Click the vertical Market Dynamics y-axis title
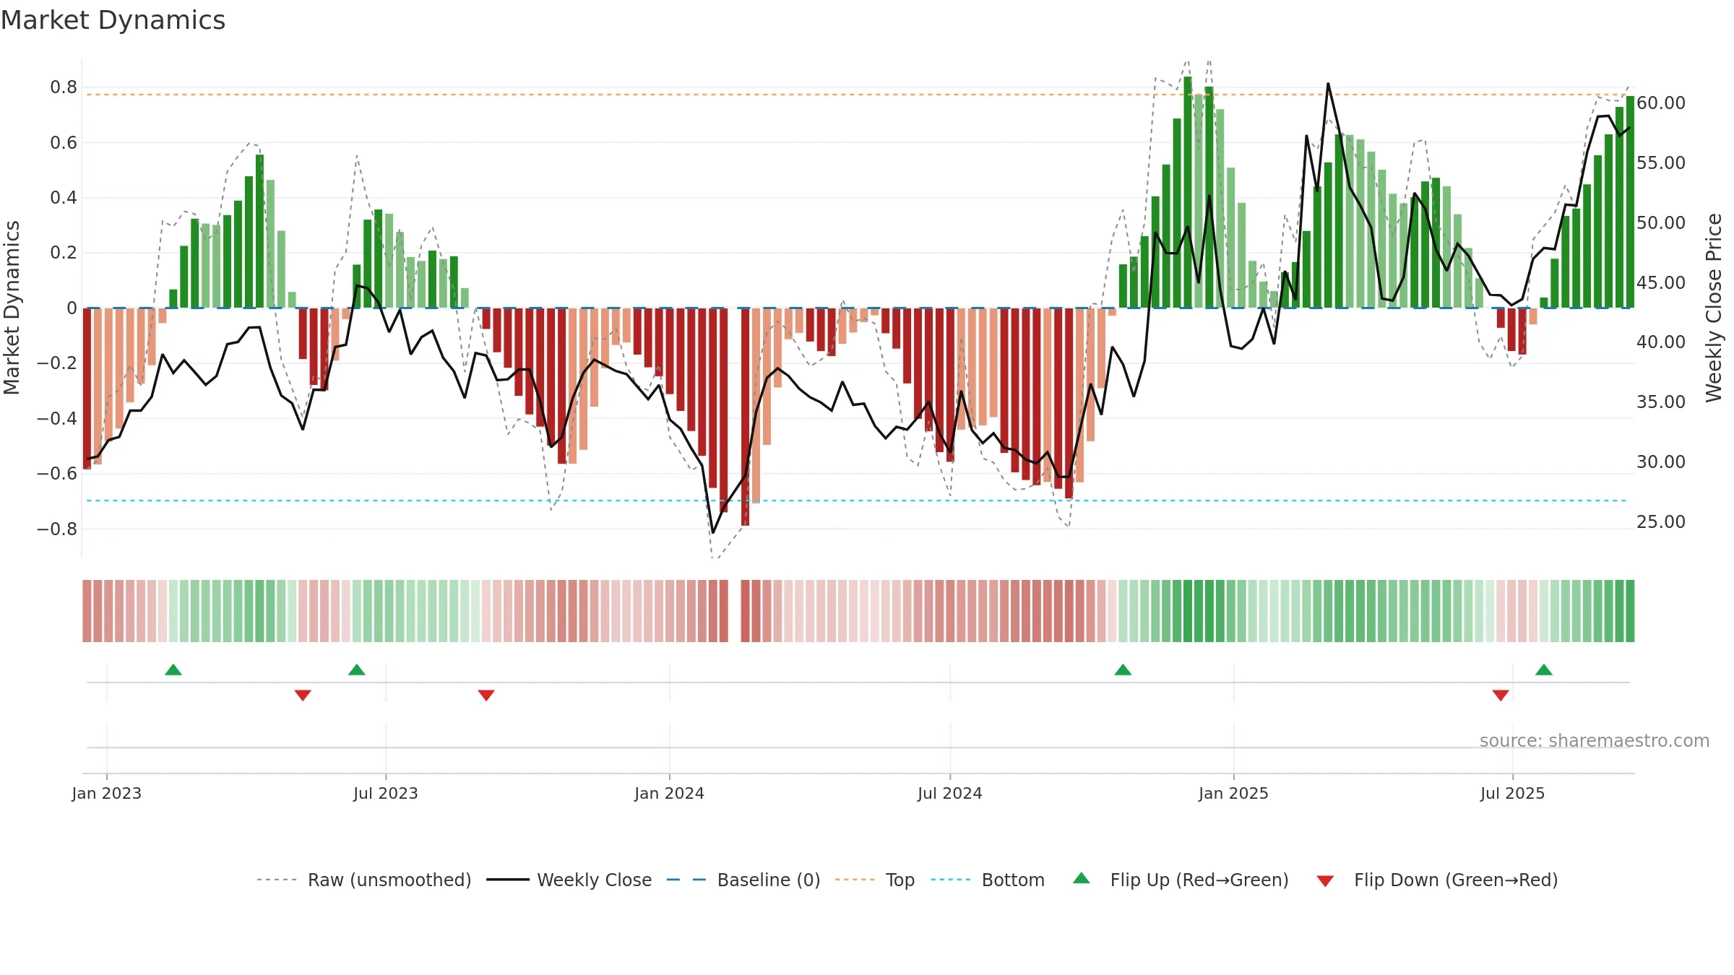 pos(12,308)
